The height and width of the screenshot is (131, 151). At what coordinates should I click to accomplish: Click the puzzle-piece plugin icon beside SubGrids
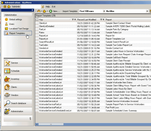pos(9,7)
